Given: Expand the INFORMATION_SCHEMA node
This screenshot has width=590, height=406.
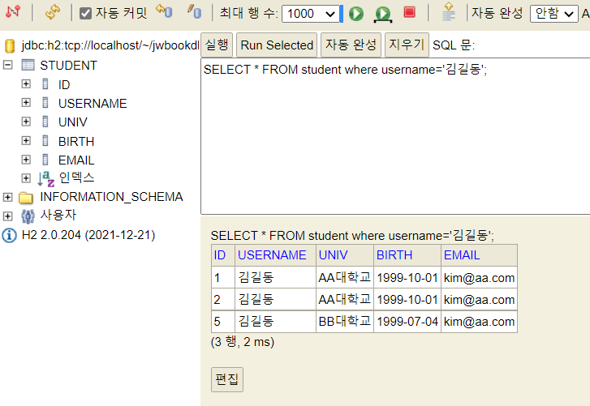Looking at the screenshot, I should [7, 197].
